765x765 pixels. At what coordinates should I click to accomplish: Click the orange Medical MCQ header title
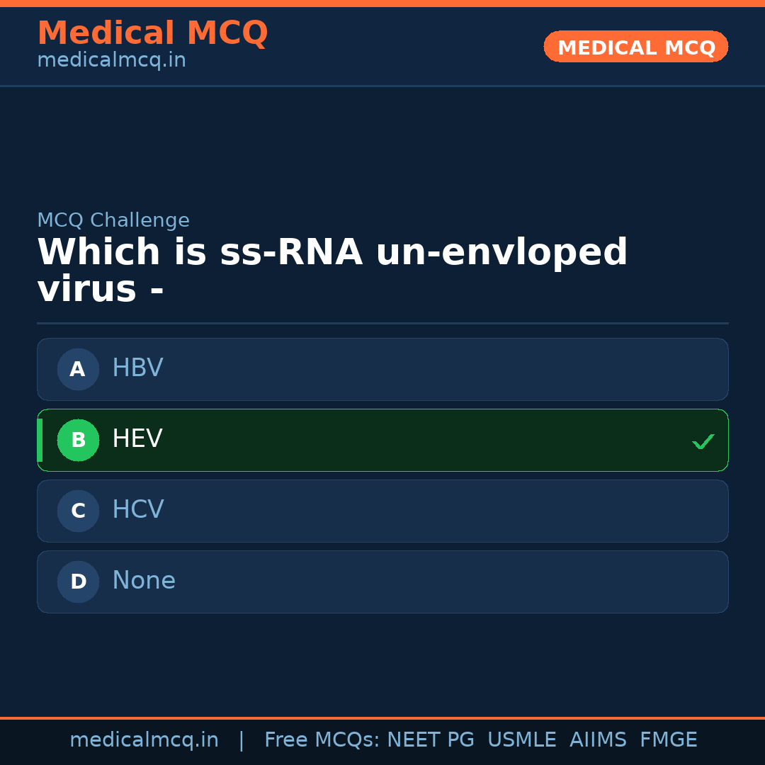tap(152, 33)
